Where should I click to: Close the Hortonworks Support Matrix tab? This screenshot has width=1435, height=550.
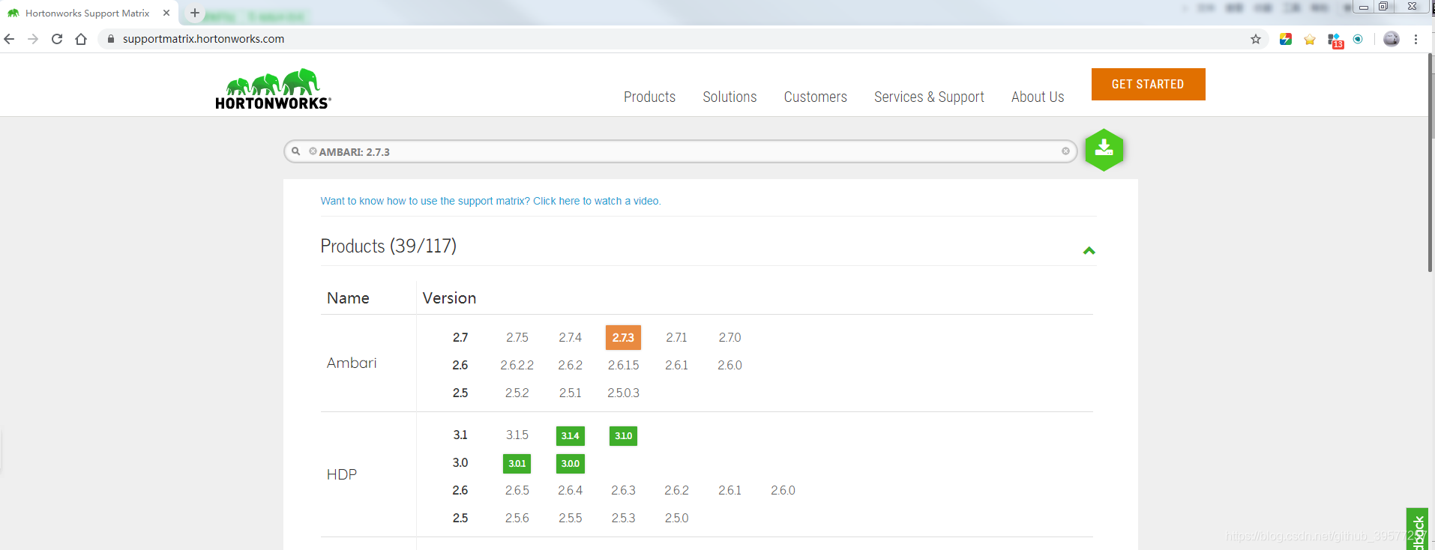point(166,13)
